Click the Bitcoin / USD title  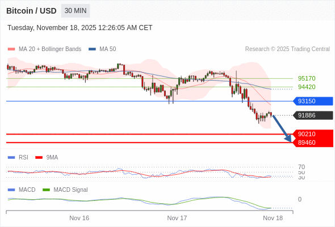pyautogui.click(x=31, y=11)
